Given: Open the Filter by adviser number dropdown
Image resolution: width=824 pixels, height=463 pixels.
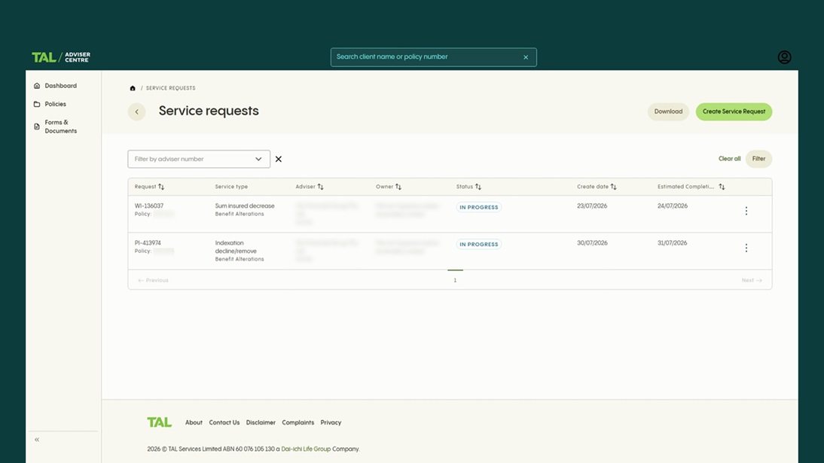Looking at the screenshot, I should [199, 159].
